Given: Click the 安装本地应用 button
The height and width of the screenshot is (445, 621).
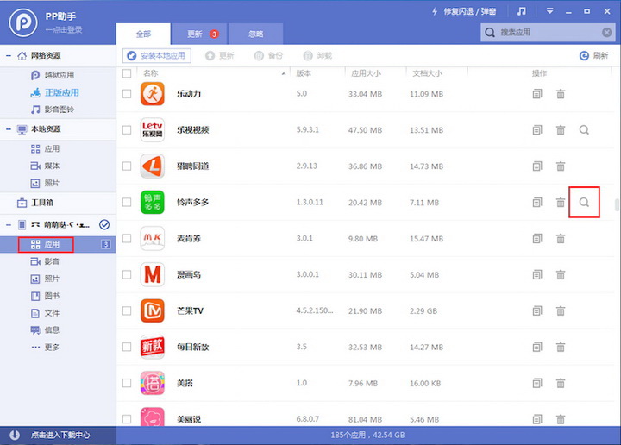Looking at the screenshot, I should coord(157,55).
